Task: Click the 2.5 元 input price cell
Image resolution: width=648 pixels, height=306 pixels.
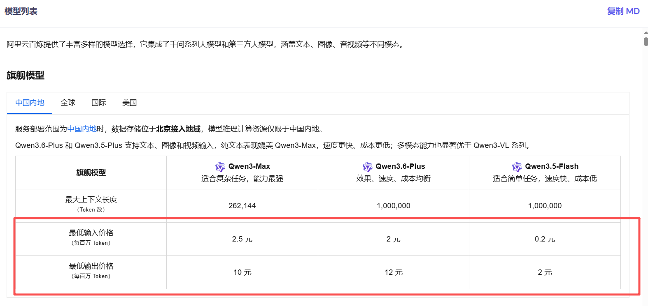Action: click(x=242, y=239)
